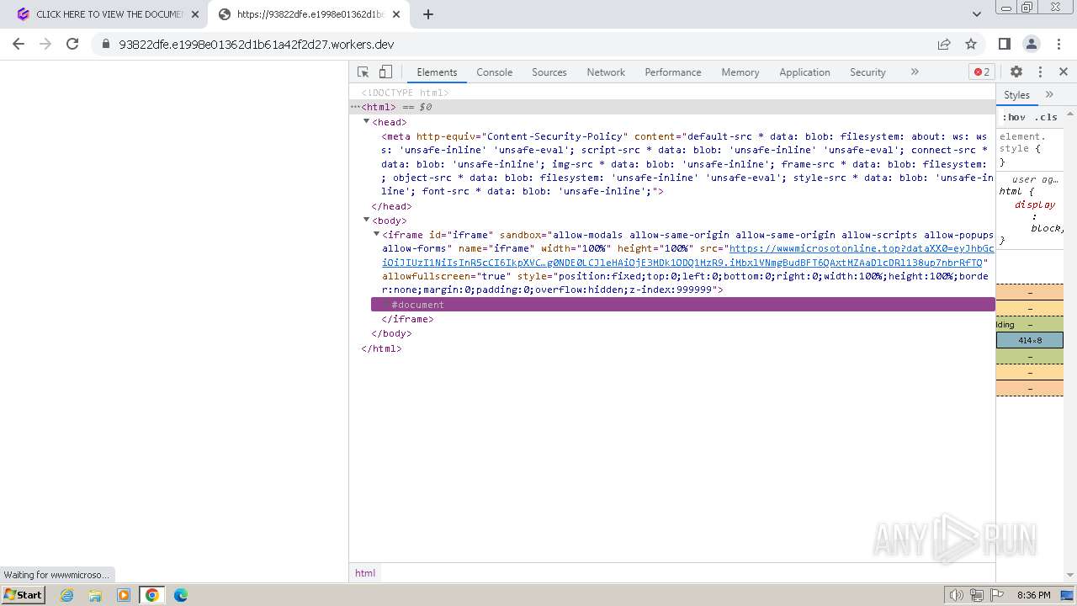Toggle the device toolbar icon
This screenshot has width=1077, height=606.
[385, 72]
